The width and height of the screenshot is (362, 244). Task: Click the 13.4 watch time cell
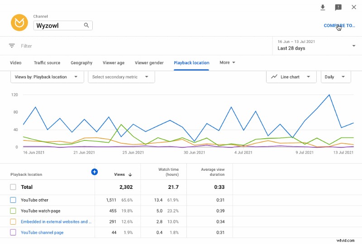[158, 200]
